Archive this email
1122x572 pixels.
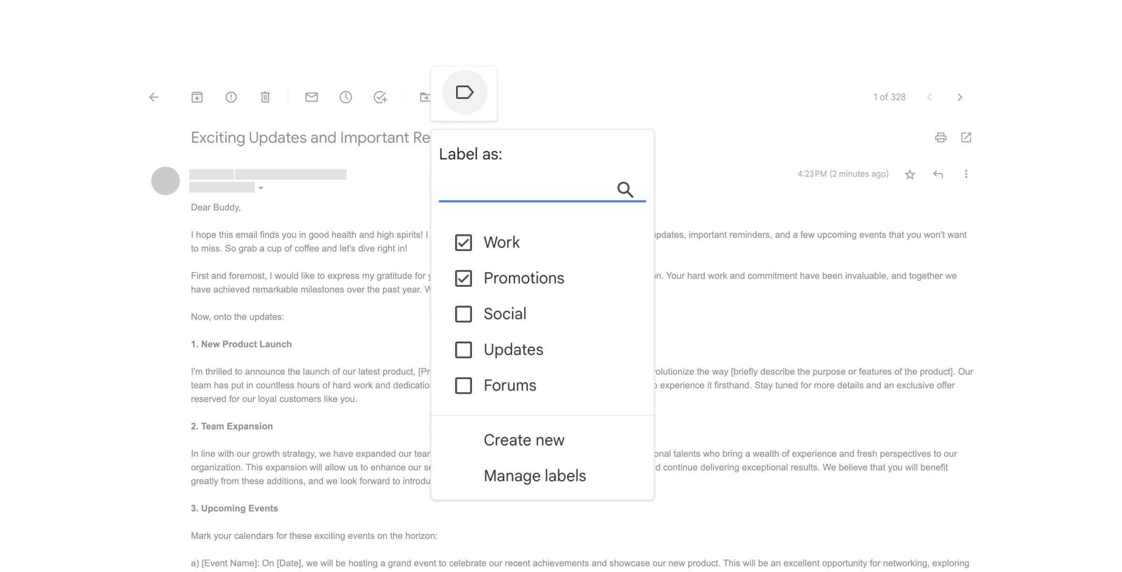(x=197, y=97)
